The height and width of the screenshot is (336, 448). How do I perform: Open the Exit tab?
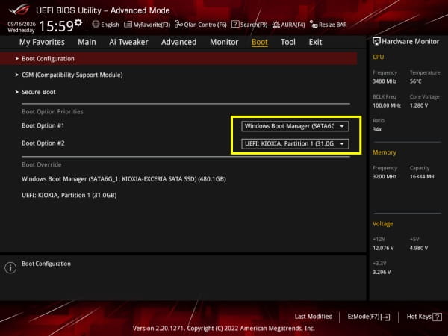[315, 42]
